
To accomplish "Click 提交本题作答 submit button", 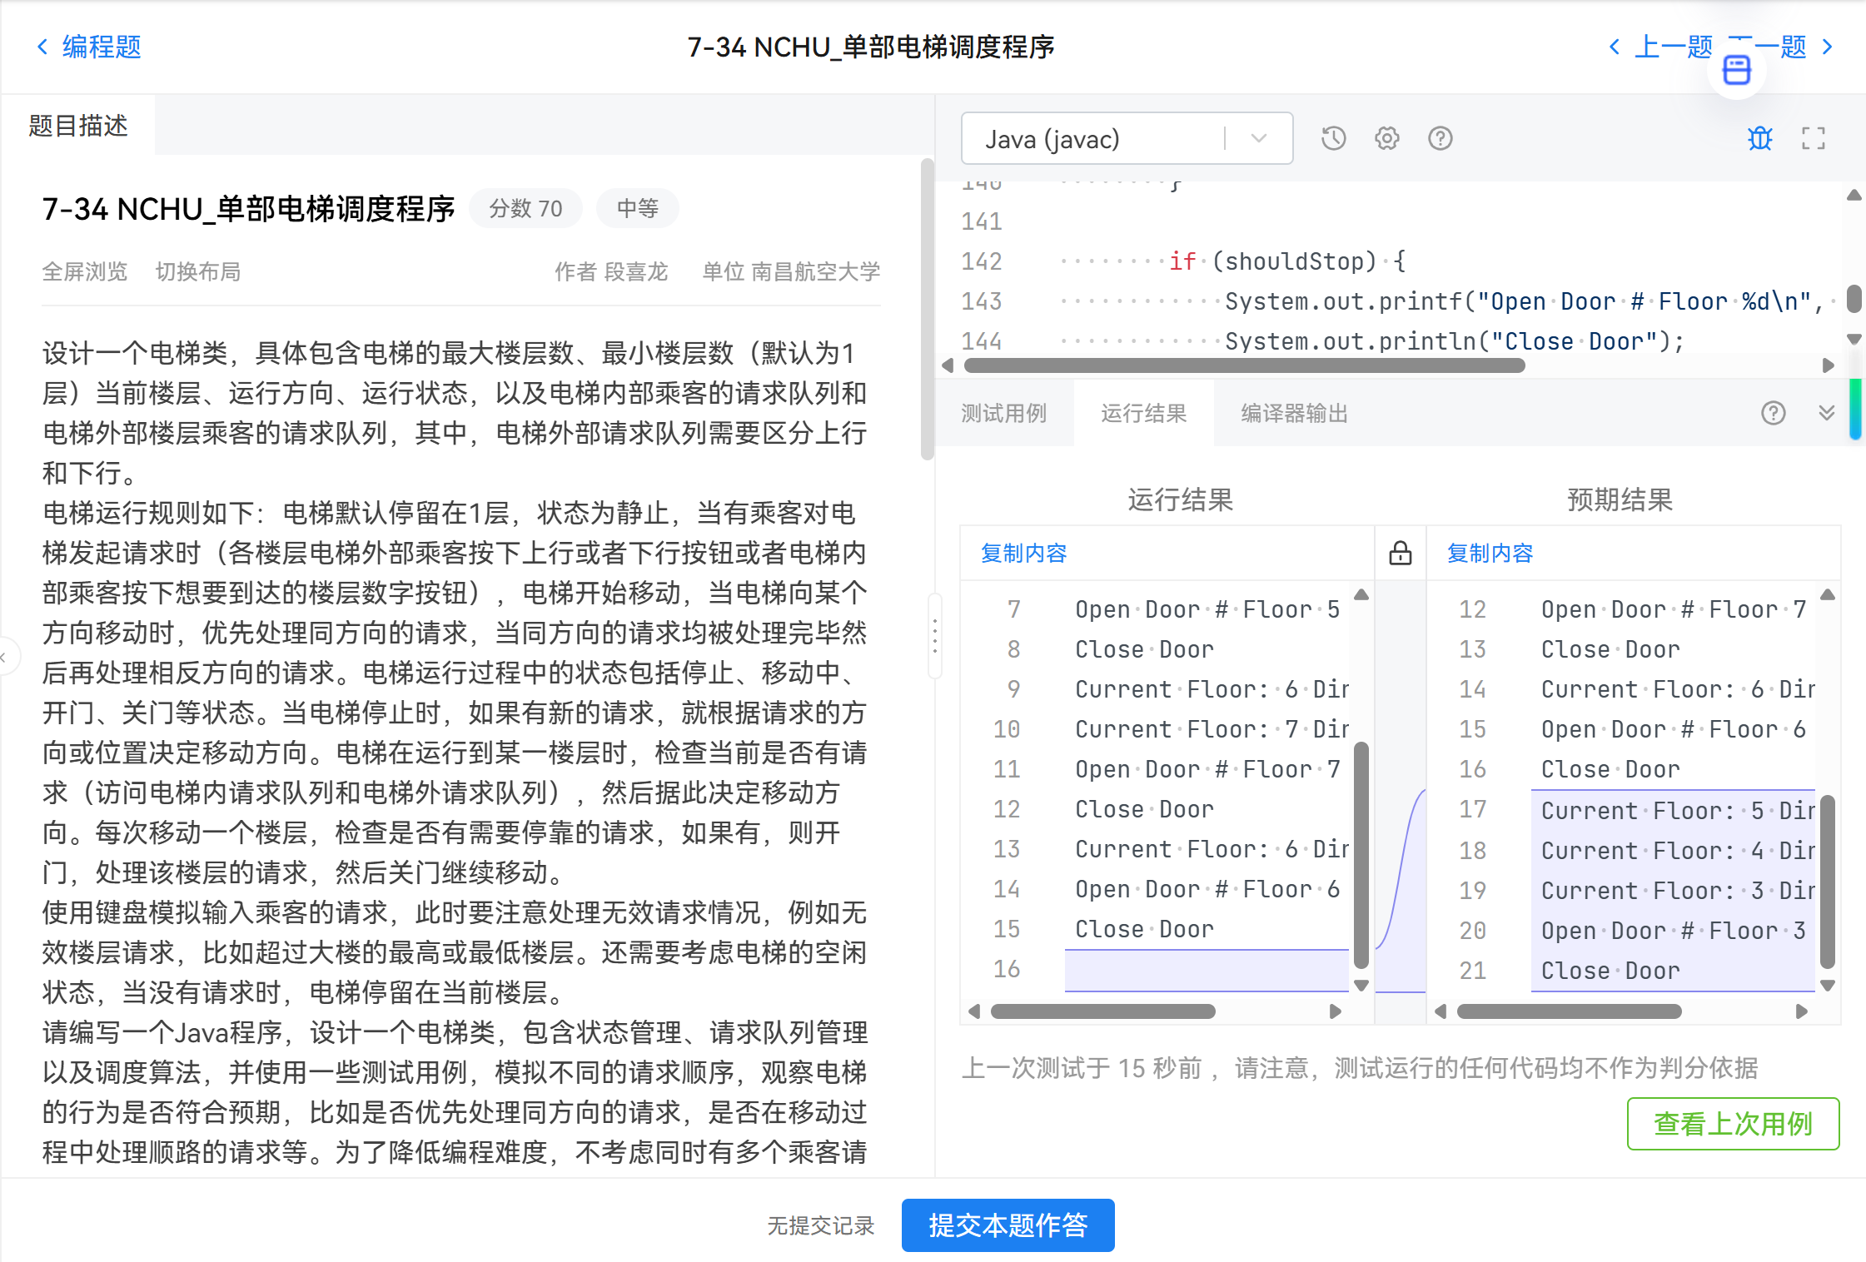I will point(1008,1225).
